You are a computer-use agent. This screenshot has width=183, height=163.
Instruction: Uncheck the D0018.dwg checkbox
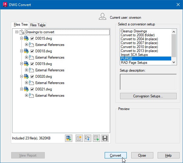click(x=33, y=51)
